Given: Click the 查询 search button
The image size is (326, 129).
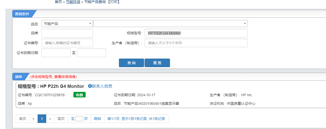Looking at the screenshot, I should (131, 63).
